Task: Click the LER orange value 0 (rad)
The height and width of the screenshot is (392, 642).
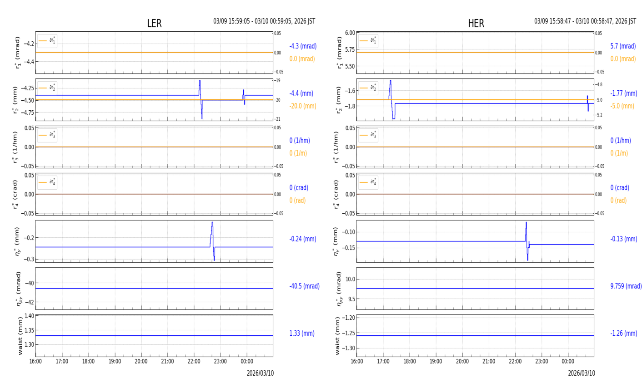Action: (297, 201)
